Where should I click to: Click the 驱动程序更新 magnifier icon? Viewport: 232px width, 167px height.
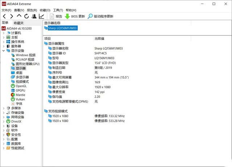pyautogui.click(x=90, y=16)
